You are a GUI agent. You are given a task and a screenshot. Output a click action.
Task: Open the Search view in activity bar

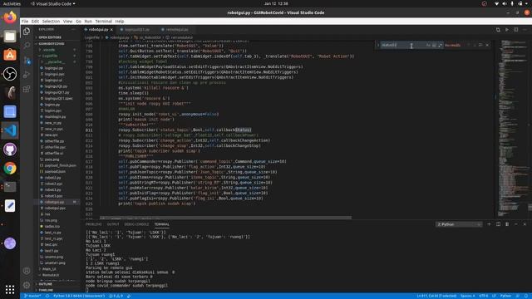click(x=27, y=46)
